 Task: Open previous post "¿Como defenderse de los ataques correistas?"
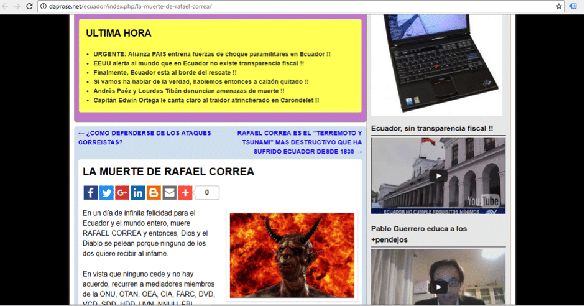(x=144, y=137)
